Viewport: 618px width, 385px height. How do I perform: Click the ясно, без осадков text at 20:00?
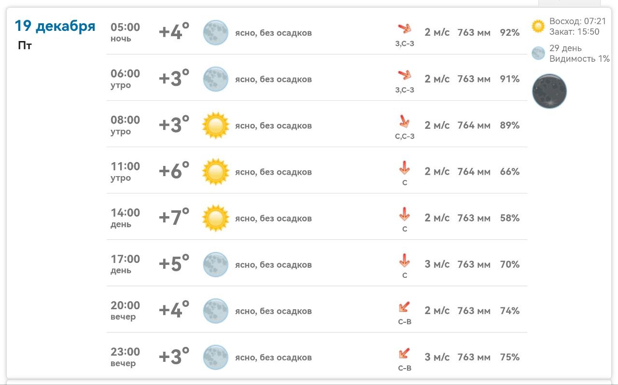[x=273, y=311]
